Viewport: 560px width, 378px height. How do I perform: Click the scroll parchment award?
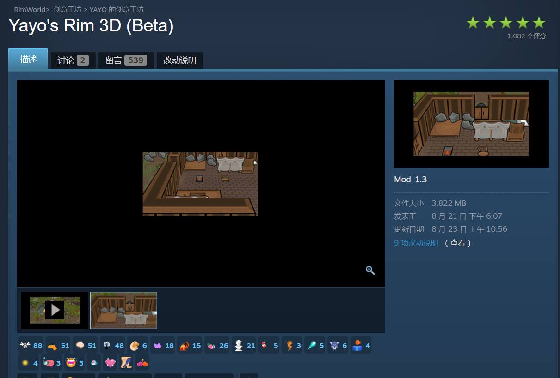(125, 363)
